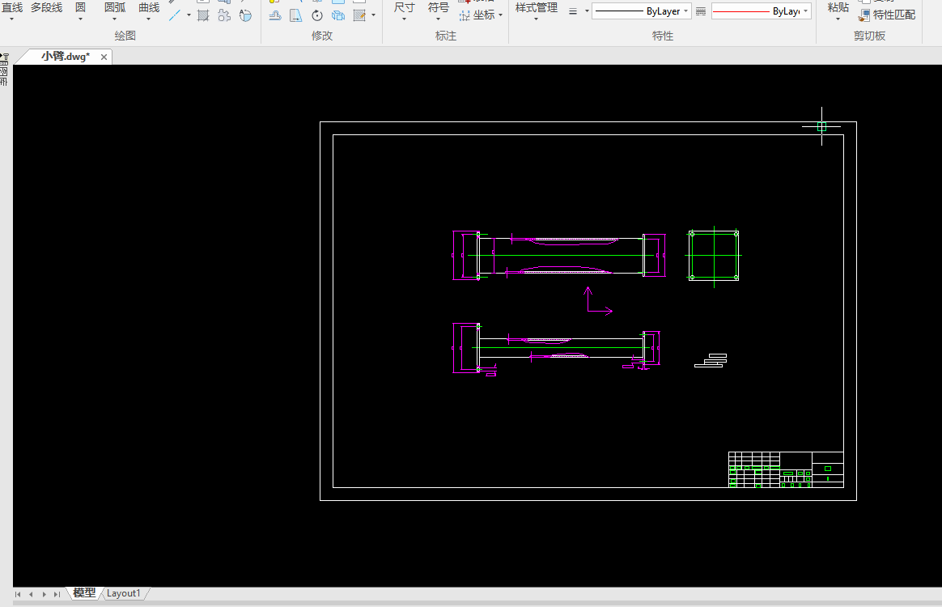Image resolution: width=942 pixels, height=607 pixels.
Task: Close the 小臂.dwg document tab
Action: pos(104,57)
